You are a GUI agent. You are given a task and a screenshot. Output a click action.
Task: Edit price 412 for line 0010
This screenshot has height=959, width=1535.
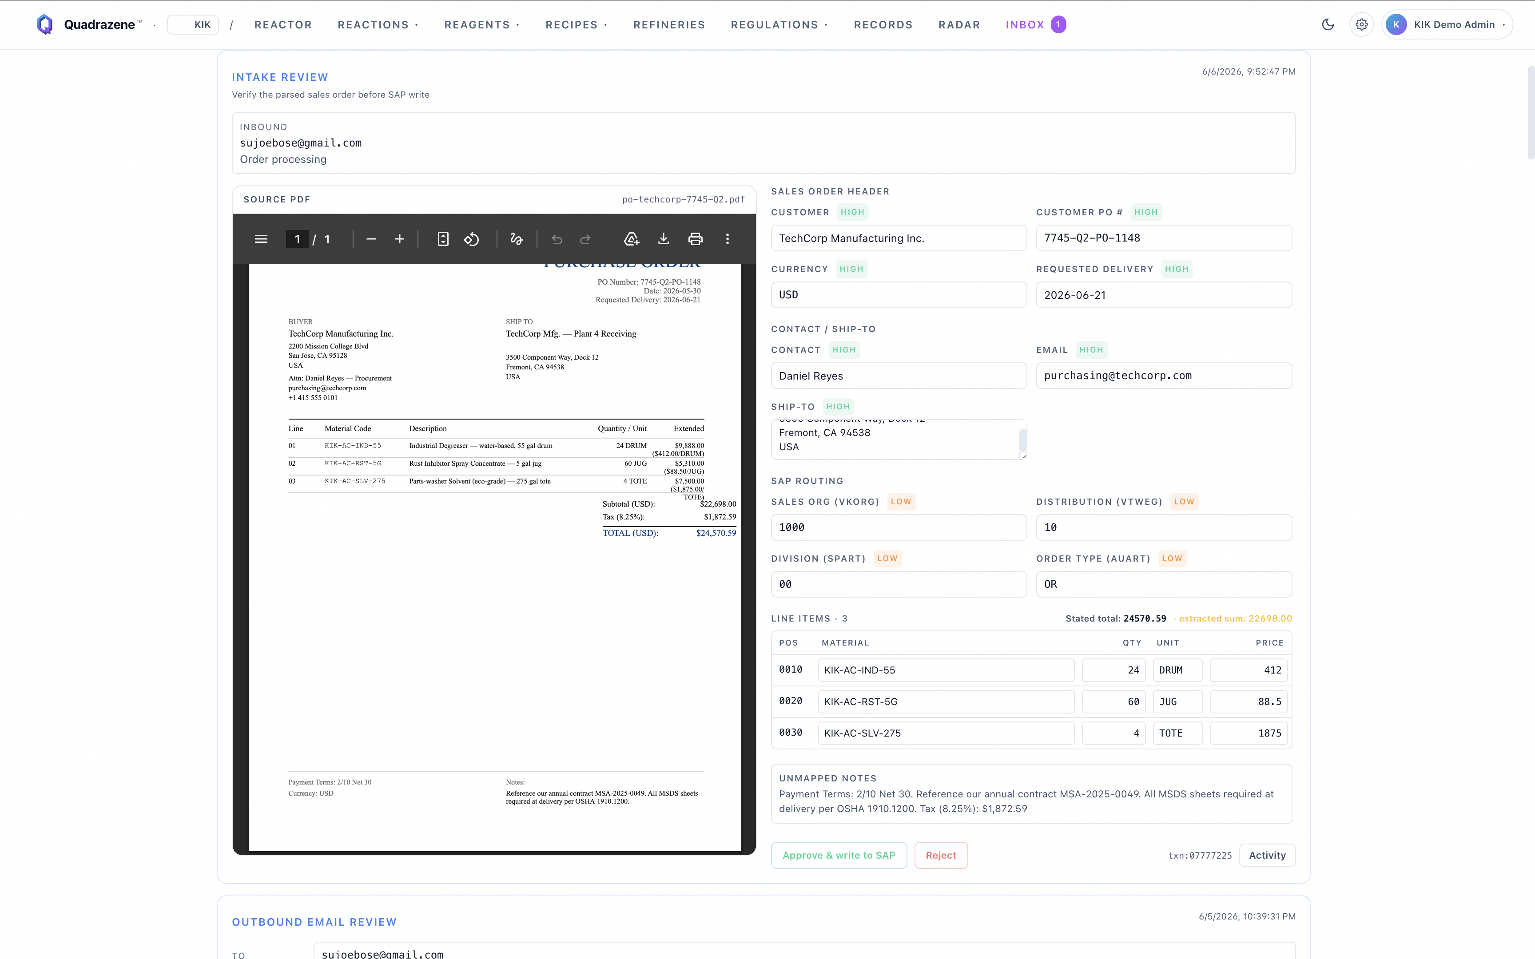point(1248,670)
